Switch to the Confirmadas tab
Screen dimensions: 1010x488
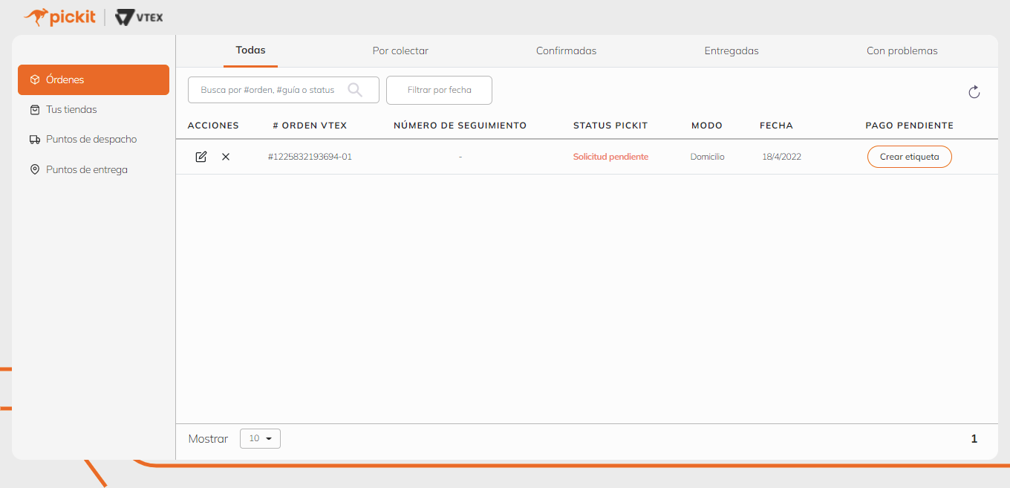click(566, 51)
